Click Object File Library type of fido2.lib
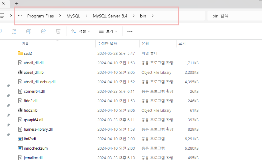The height and width of the screenshot is (165, 262). 156,110
